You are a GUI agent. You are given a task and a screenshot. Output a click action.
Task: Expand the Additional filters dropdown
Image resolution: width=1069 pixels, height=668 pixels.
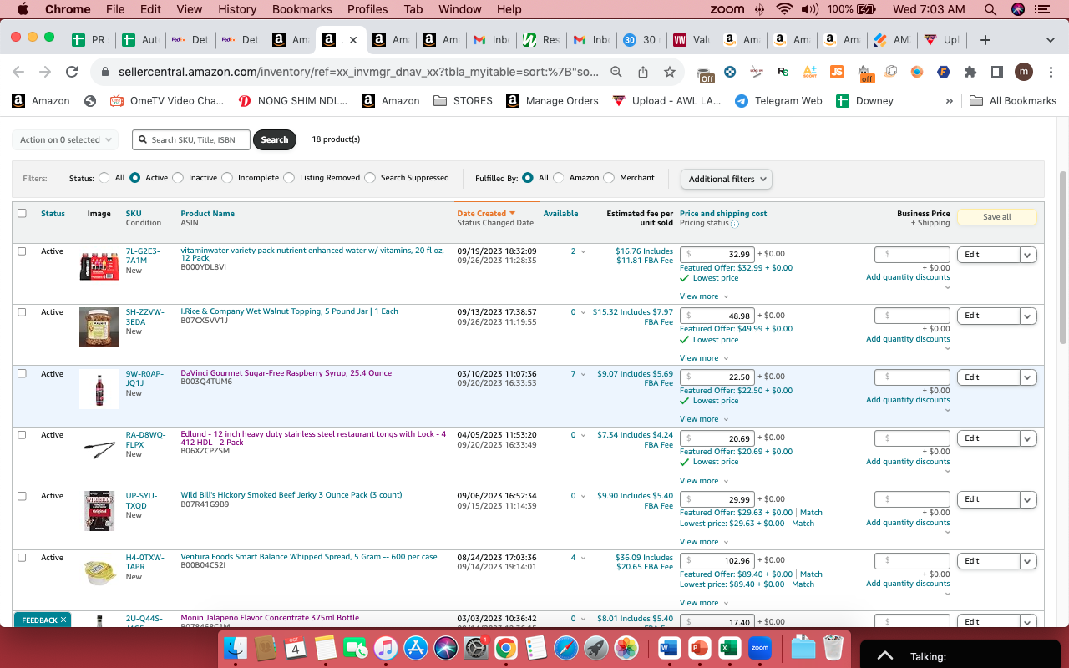pos(726,179)
